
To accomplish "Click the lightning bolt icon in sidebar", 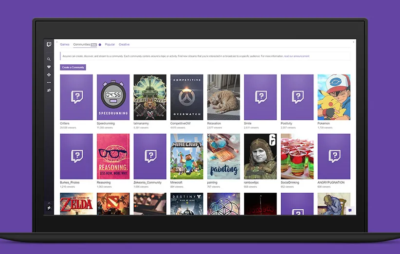I will pyautogui.click(x=49, y=208).
